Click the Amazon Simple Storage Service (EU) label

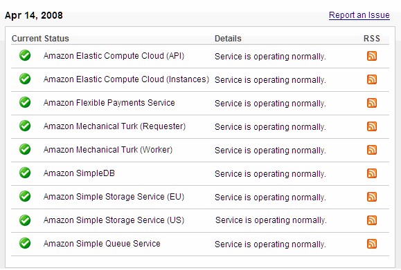114,197
